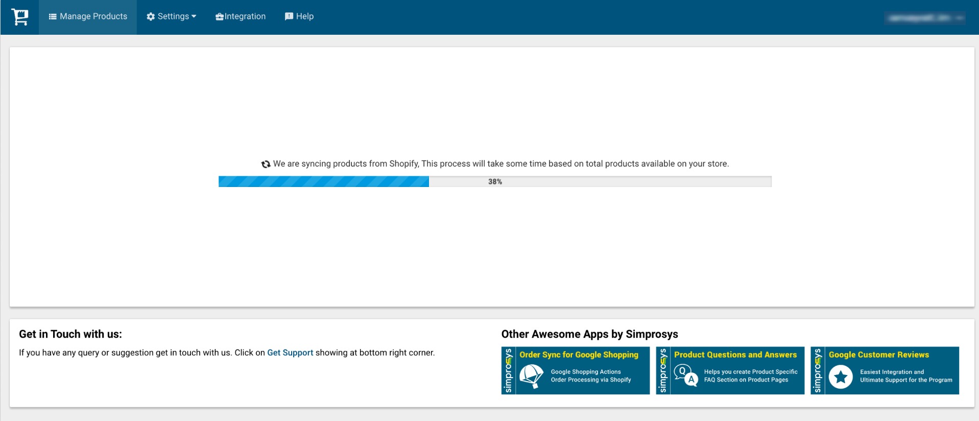The width and height of the screenshot is (979, 421).
Task: Open the blurred account dropdown
Action: (925, 18)
